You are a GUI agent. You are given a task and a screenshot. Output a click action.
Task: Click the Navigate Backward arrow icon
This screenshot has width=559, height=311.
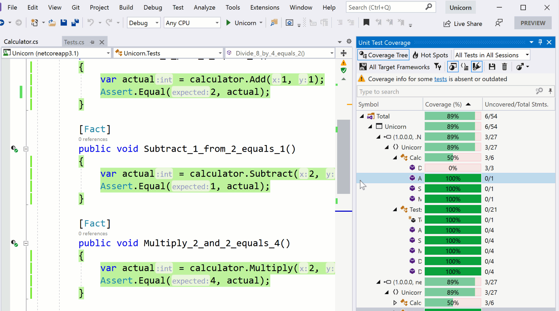[2, 22]
